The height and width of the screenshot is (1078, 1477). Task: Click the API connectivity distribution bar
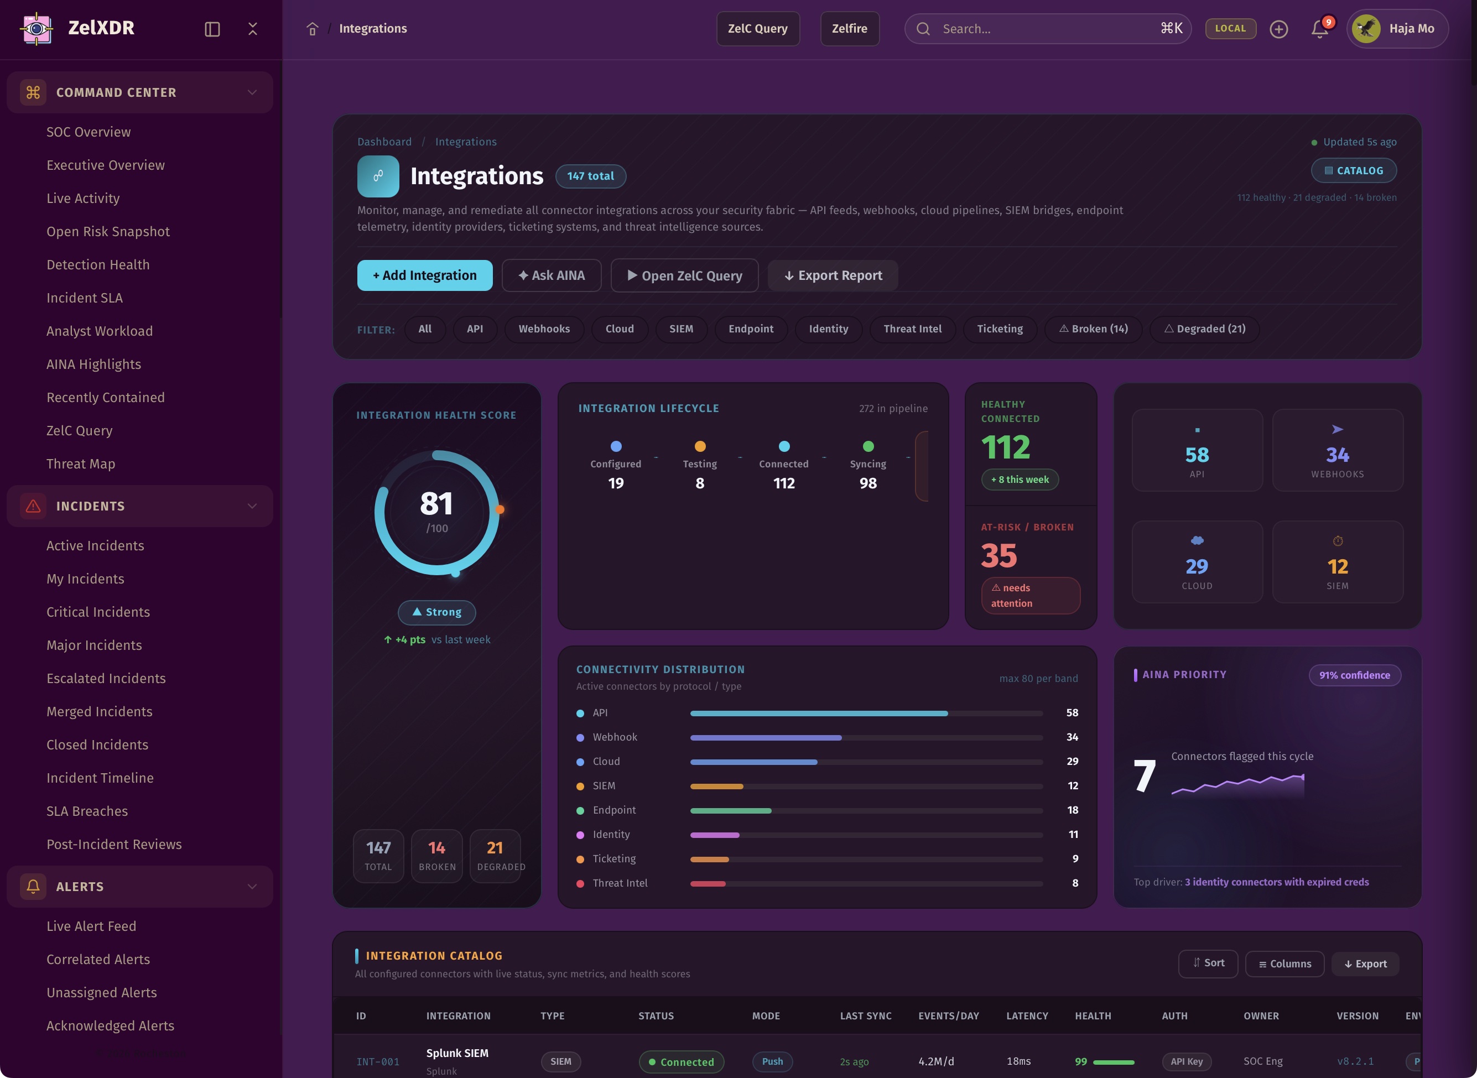coord(819,714)
